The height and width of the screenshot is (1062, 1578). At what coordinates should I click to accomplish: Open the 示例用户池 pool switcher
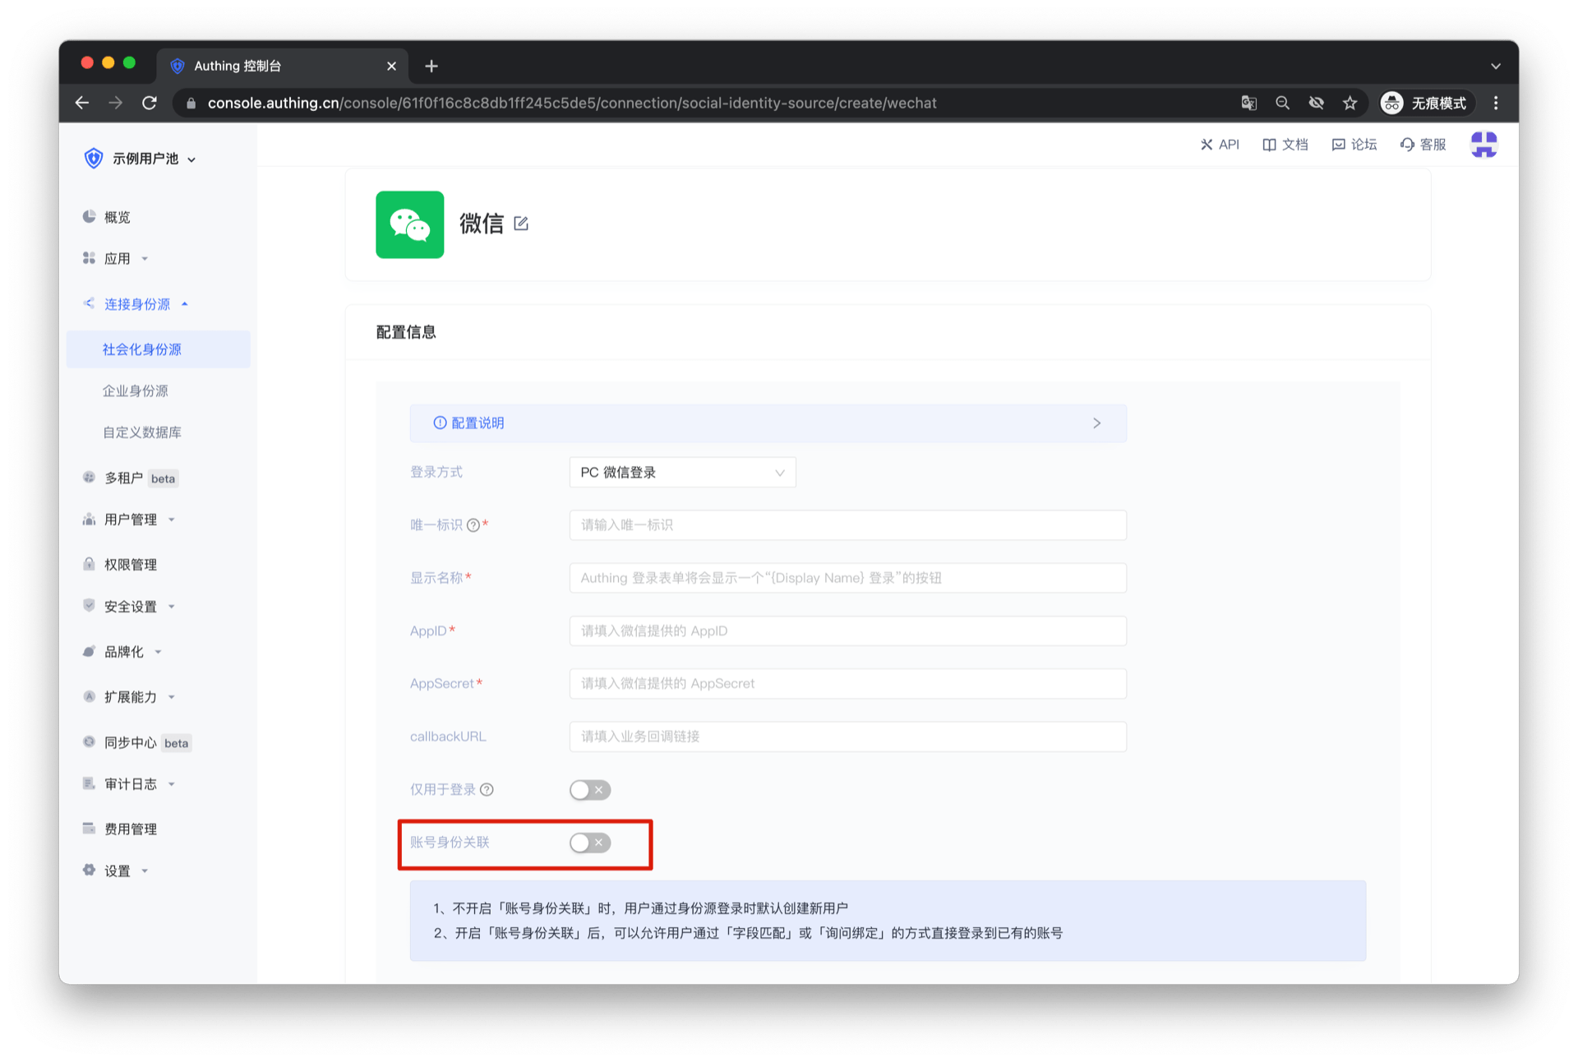[x=145, y=159]
